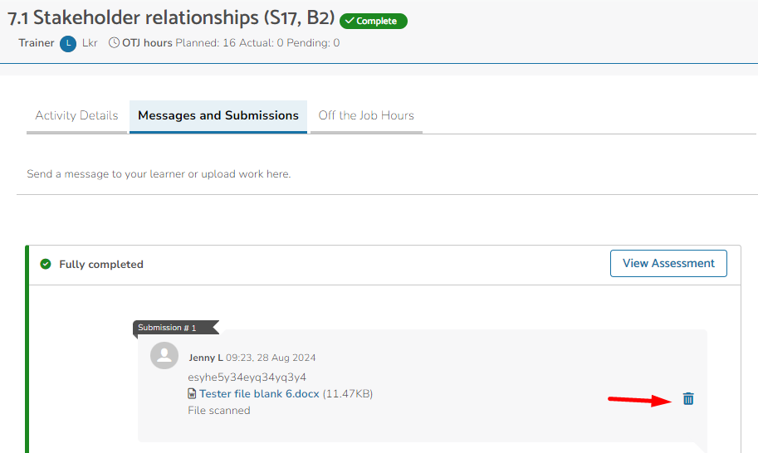Click the green Fully completed checkmark icon
Viewport: 758px width, 453px height.
[x=46, y=264]
